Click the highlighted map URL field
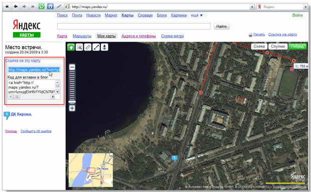The height and width of the screenshot is (192, 311). coord(34,70)
